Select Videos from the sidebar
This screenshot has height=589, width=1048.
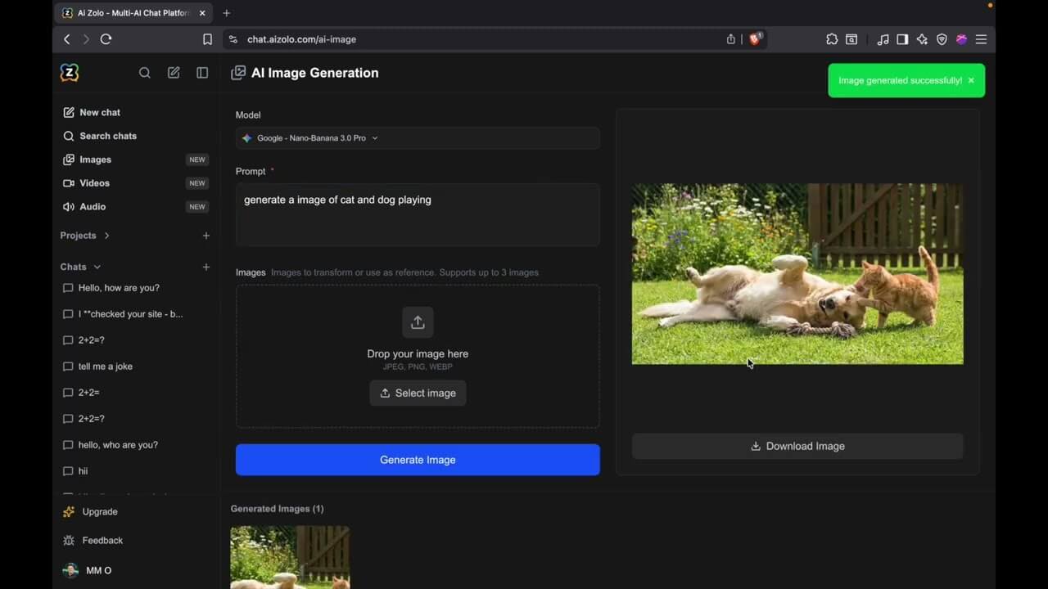click(94, 183)
